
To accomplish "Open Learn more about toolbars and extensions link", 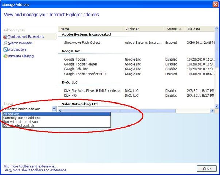I will pos(35,170).
